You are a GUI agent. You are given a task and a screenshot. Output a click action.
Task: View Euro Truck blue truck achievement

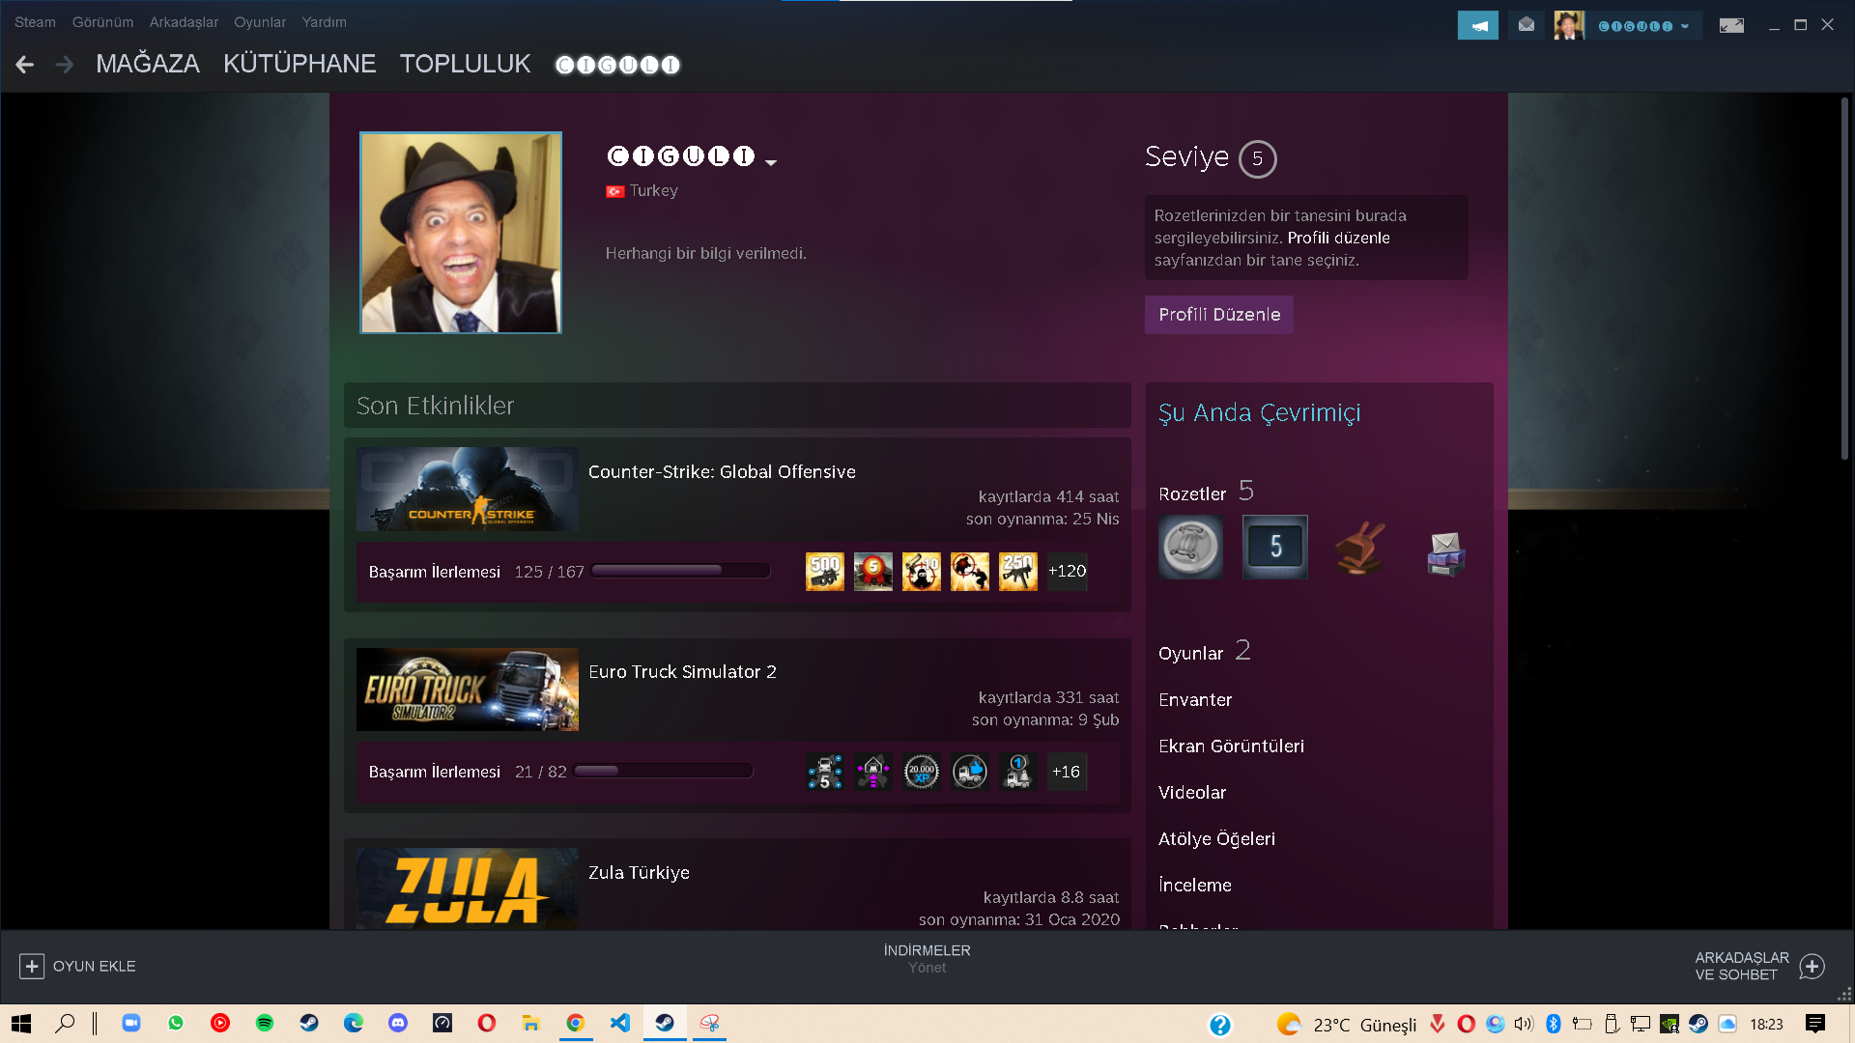pyautogui.click(x=970, y=772)
